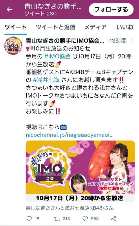Open the account name 青山なぎさの勝手にIMO協会

65,41
